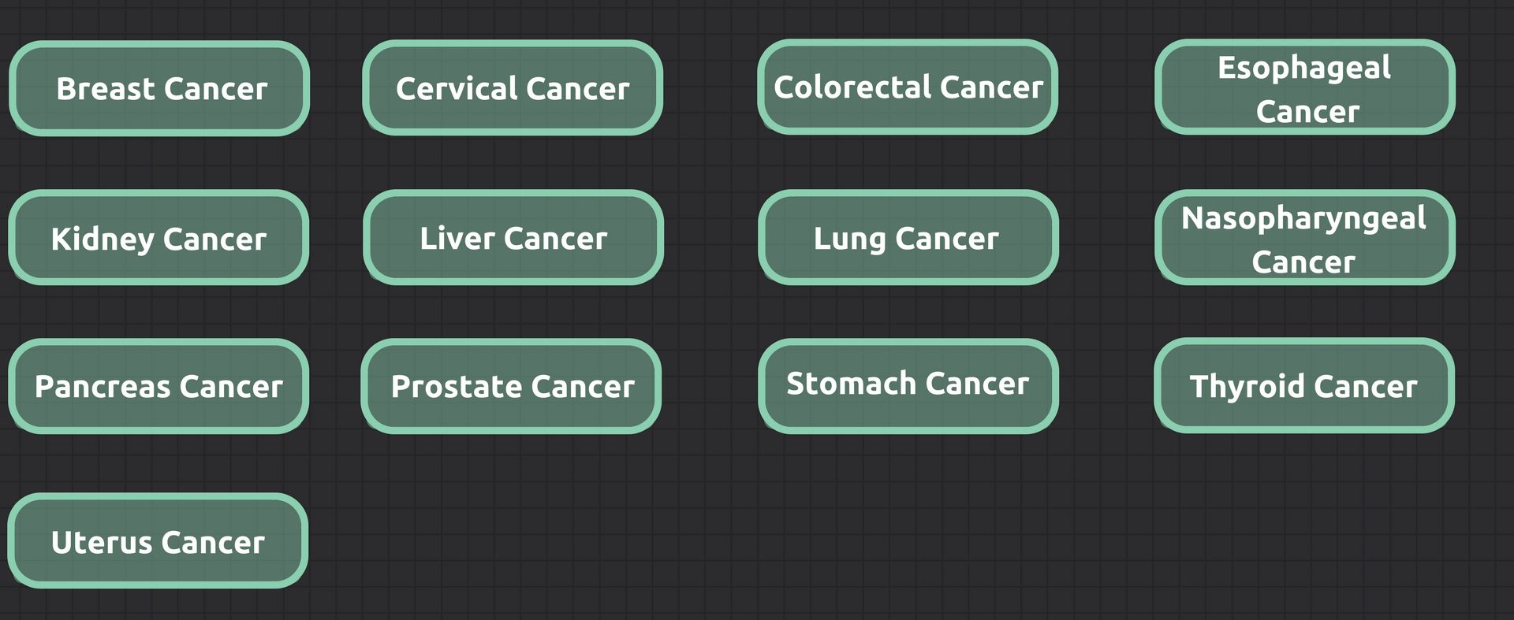Click the Liver Cancer node
The width and height of the screenshot is (1514, 620).
coord(513,237)
